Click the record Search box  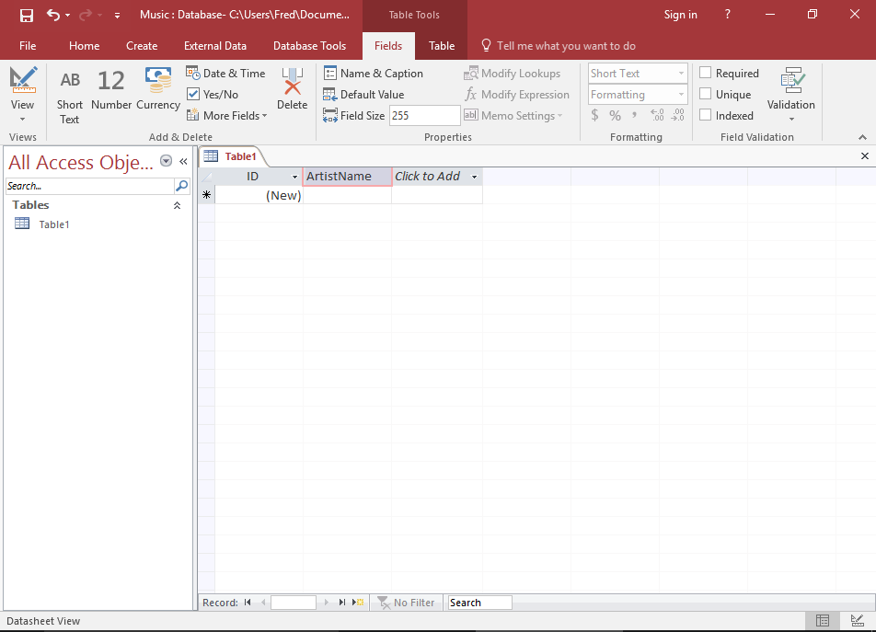pos(480,603)
